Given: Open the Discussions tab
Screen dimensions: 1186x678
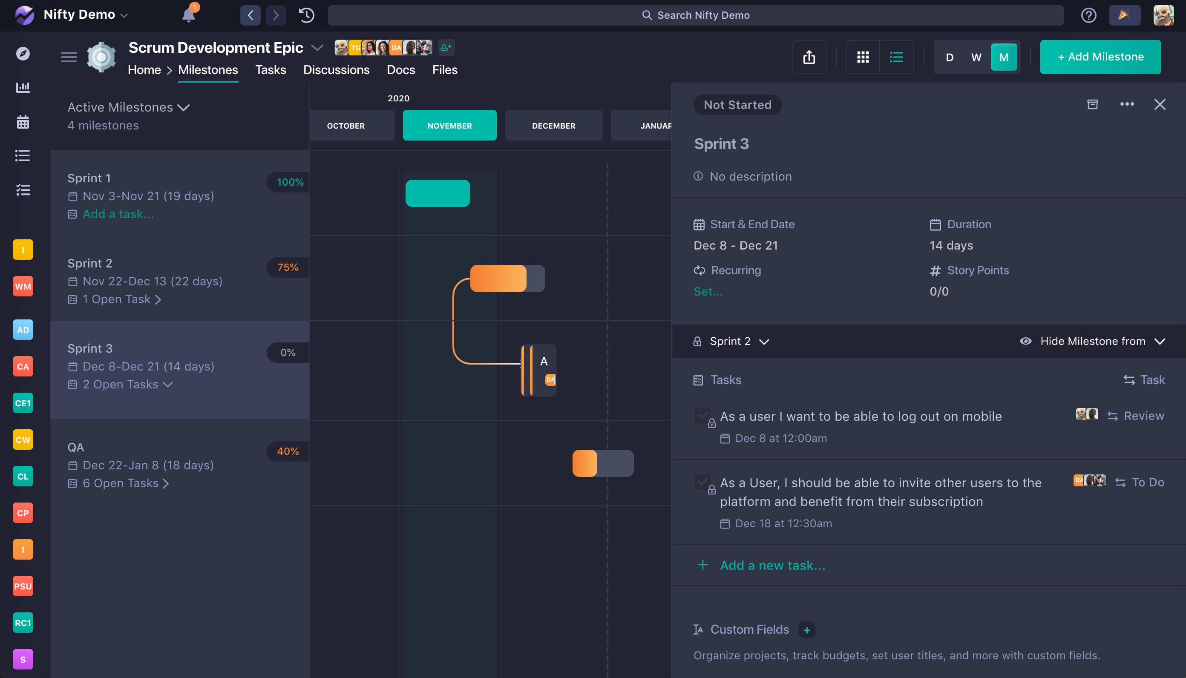Looking at the screenshot, I should point(336,70).
